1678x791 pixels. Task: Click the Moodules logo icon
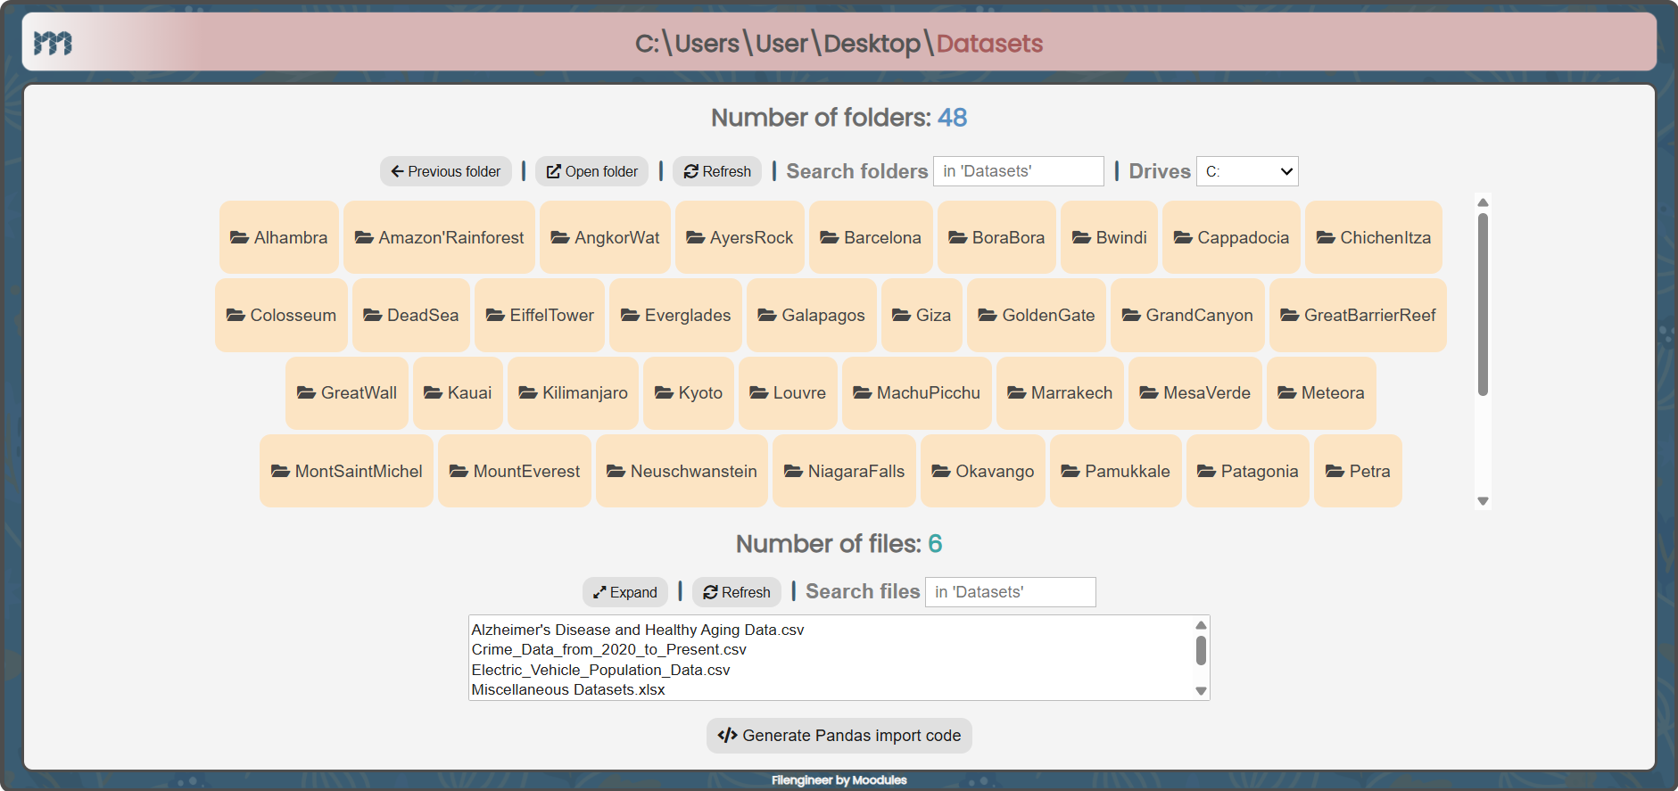coord(53,42)
